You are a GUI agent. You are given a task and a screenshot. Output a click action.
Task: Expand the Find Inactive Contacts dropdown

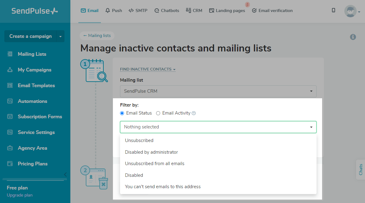pyautogui.click(x=147, y=69)
